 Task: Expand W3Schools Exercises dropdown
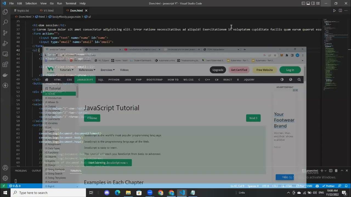108,70
